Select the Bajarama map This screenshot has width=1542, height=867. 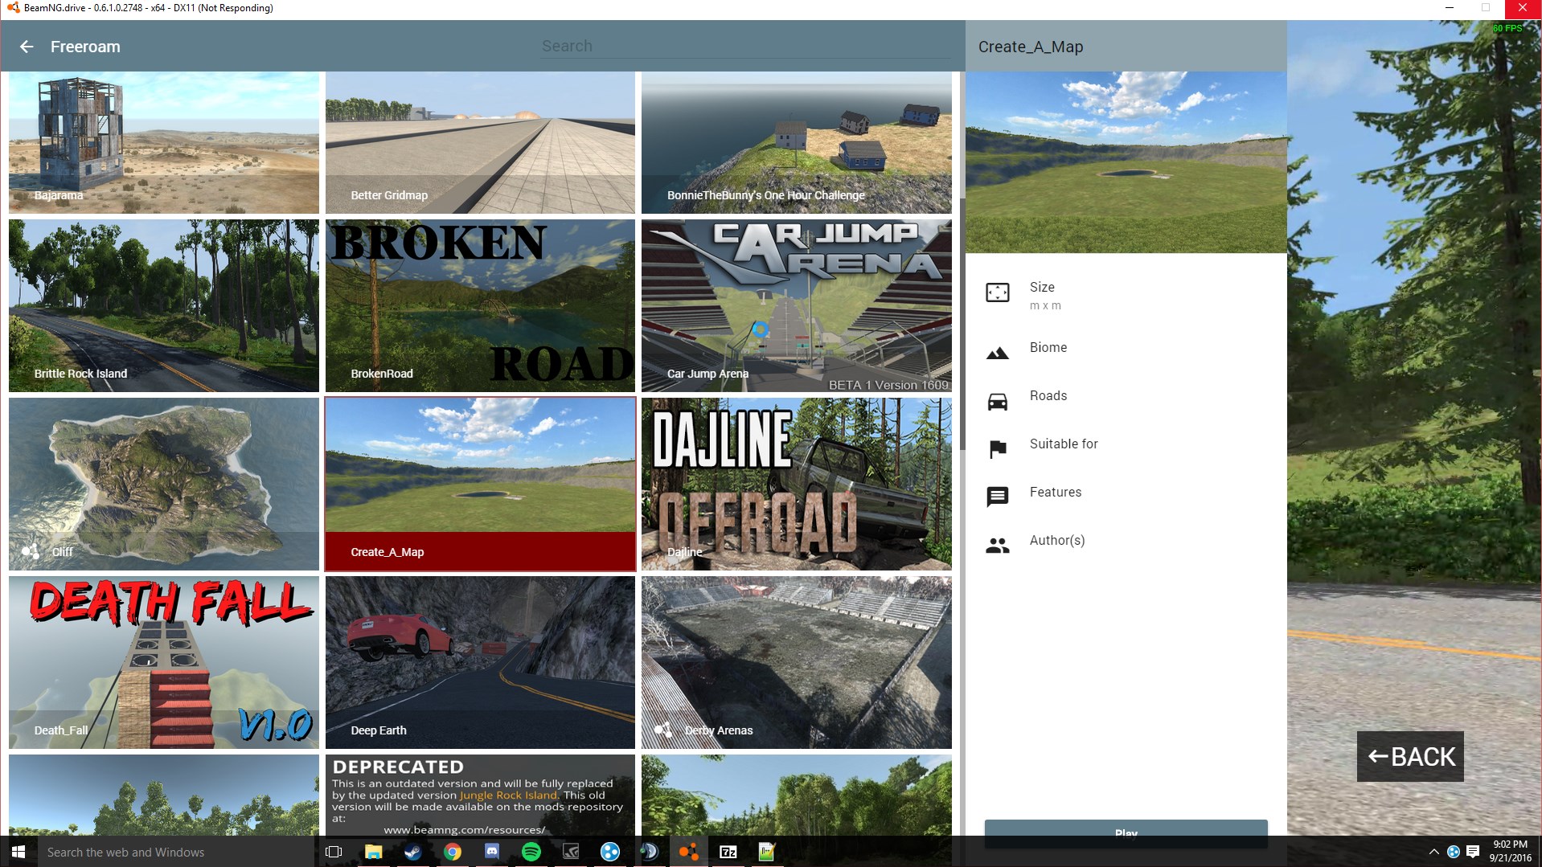164,142
